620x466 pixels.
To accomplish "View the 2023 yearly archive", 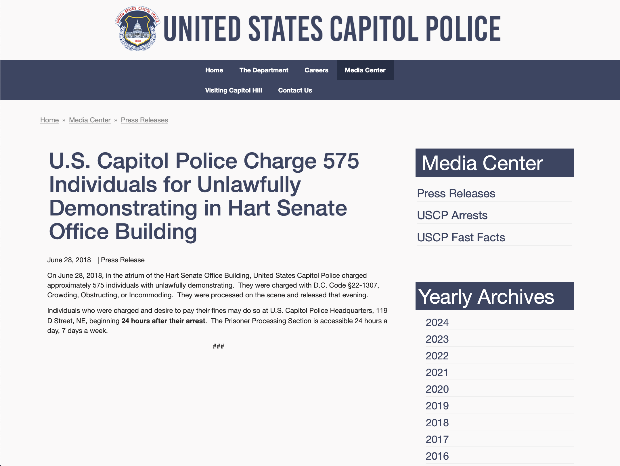I will click(437, 339).
